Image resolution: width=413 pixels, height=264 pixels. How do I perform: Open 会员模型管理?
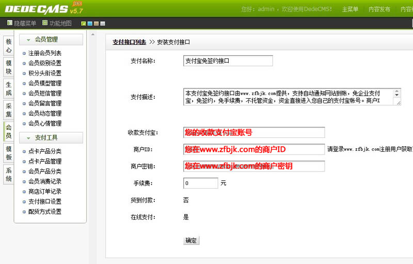click(x=45, y=83)
